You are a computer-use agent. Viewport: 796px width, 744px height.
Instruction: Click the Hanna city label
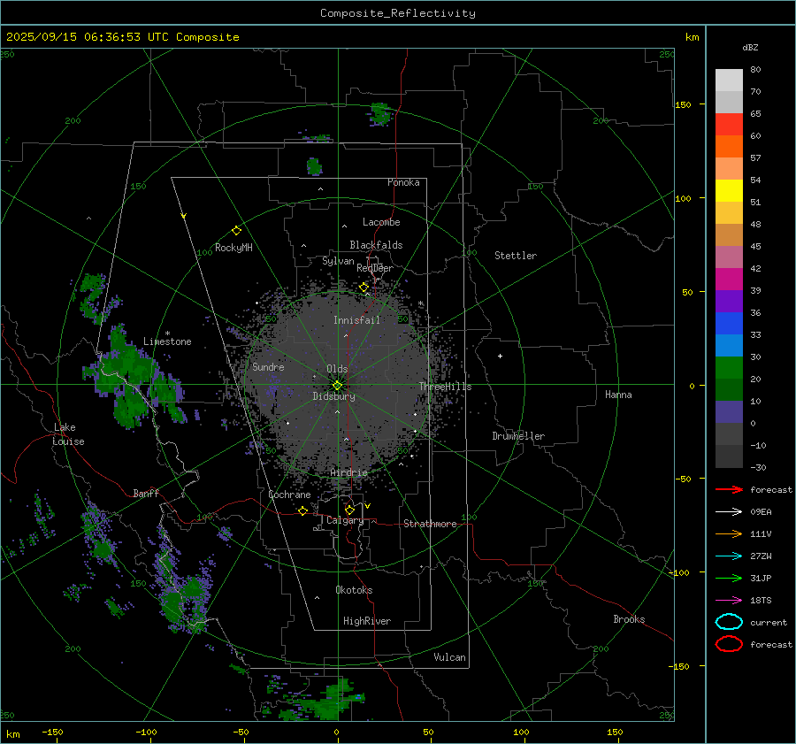click(618, 395)
